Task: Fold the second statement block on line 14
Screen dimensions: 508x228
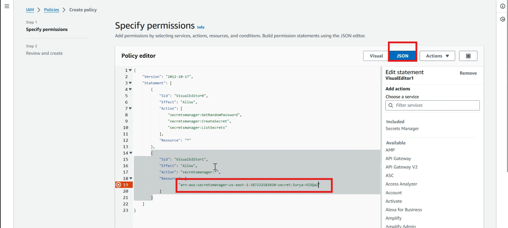Action: [131, 153]
